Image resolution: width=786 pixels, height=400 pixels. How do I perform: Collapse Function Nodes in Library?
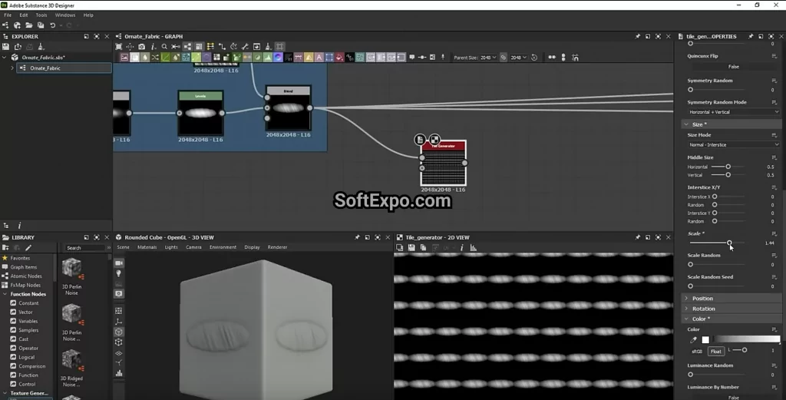pos(5,294)
